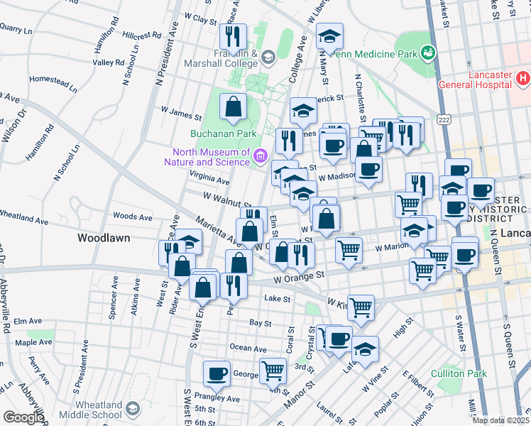The height and width of the screenshot is (426, 531).
Task: Select school marker above Penn Medicine Park label
Action: click(x=330, y=36)
